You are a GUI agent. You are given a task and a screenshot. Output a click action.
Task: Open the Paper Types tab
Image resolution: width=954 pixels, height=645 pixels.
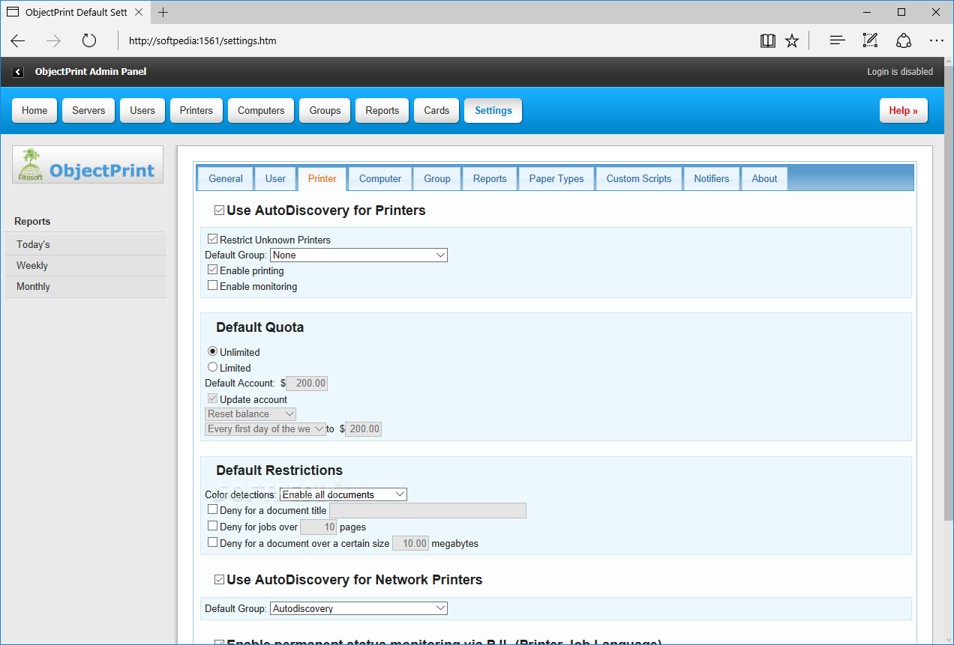click(556, 178)
